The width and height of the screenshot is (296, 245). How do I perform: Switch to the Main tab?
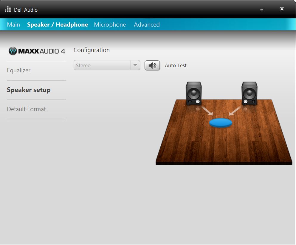click(x=13, y=24)
